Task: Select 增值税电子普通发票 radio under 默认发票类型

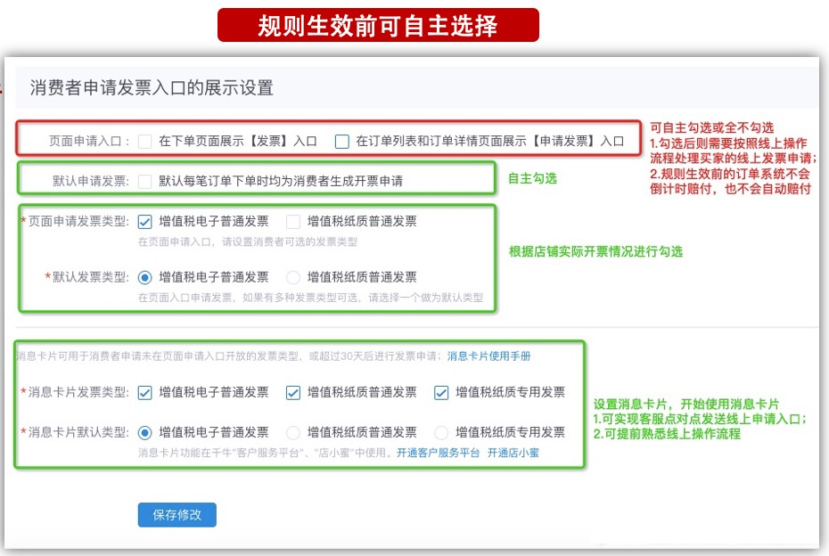Action: tap(144, 276)
